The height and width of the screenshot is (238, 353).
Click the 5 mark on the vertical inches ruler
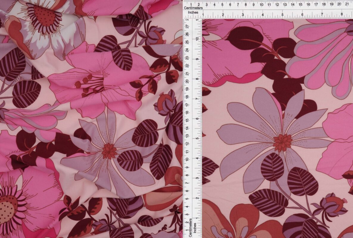pos(197,138)
